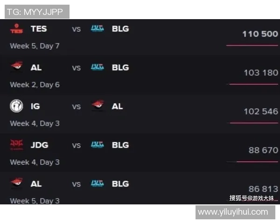Screen dimensions: 280x224
Task: Click BLG logo in Week 5, Day 3 match
Action: click(98, 183)
